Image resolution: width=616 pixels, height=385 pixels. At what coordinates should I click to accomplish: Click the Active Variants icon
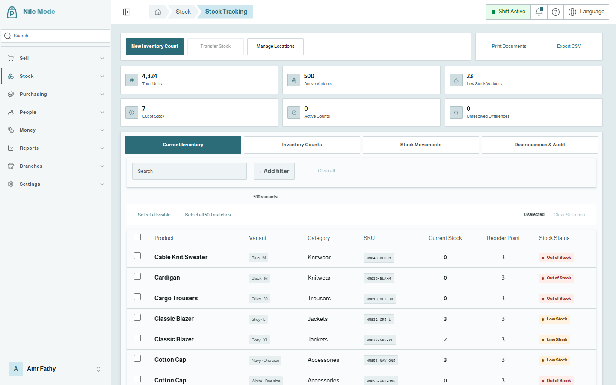pos(294,80)
